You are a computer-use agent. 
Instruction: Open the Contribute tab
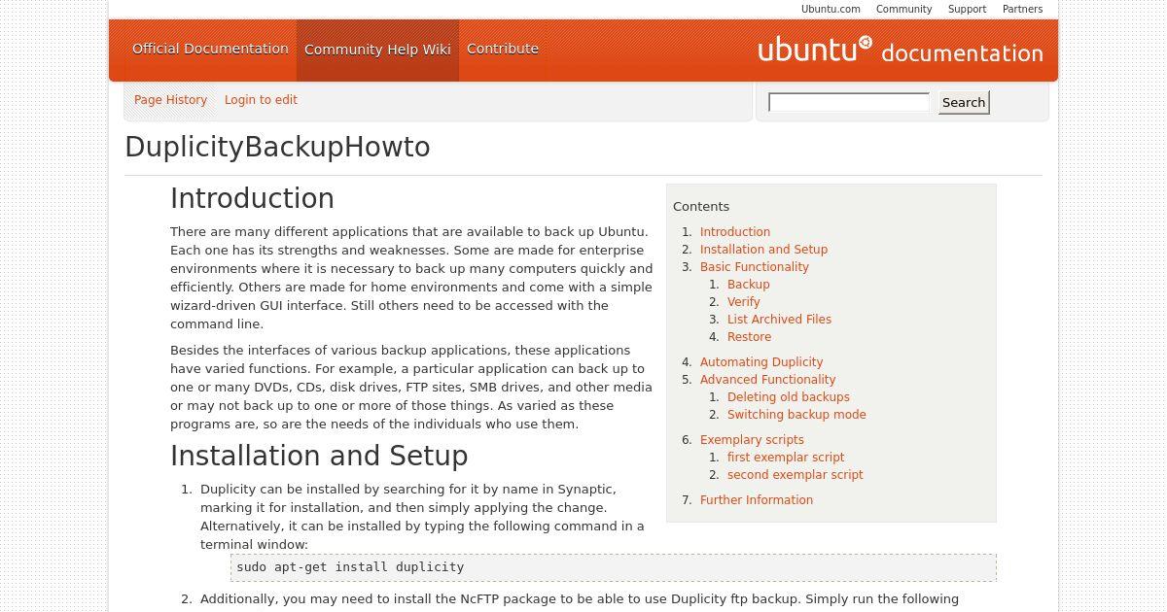click(503, 49)
